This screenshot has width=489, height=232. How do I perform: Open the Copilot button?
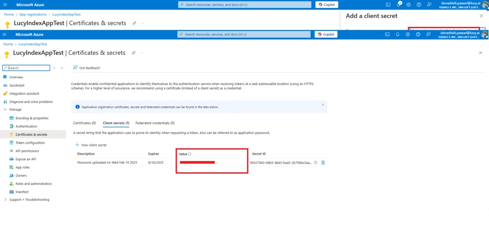(x=326, y=34)
